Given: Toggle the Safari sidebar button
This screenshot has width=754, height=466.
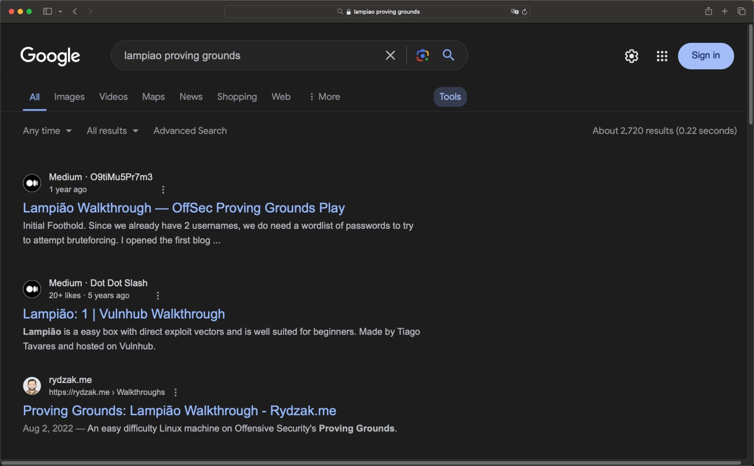Looking at the screenshot, I should tap(47, 11).
